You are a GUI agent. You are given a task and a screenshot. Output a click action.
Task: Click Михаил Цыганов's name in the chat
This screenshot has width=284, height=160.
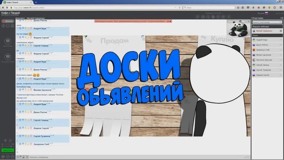43,90
